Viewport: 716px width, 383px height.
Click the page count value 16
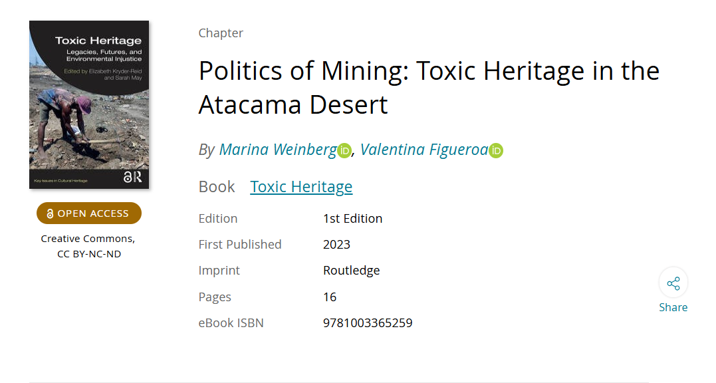click(330, 297)
